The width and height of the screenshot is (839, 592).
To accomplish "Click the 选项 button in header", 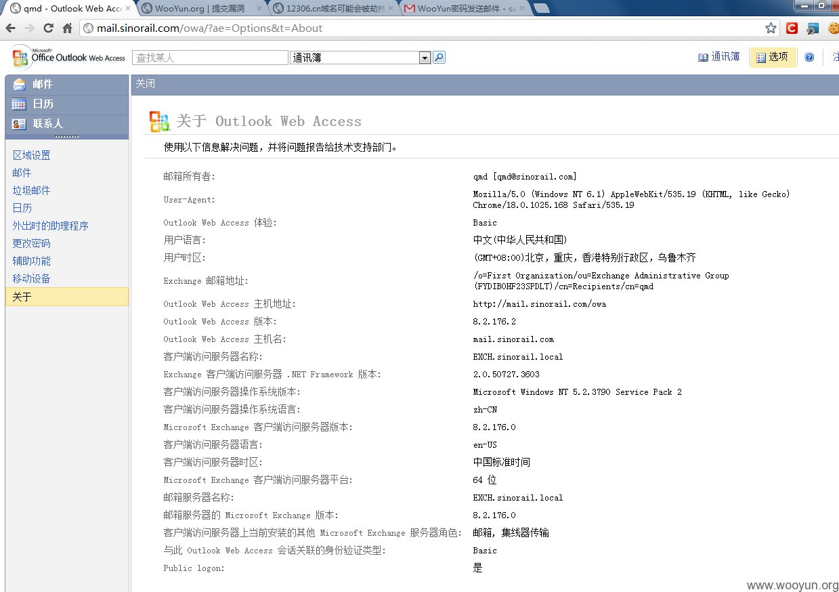I will pos(773,58).
